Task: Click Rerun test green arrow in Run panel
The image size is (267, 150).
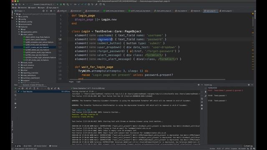Action: click(15, 88)
